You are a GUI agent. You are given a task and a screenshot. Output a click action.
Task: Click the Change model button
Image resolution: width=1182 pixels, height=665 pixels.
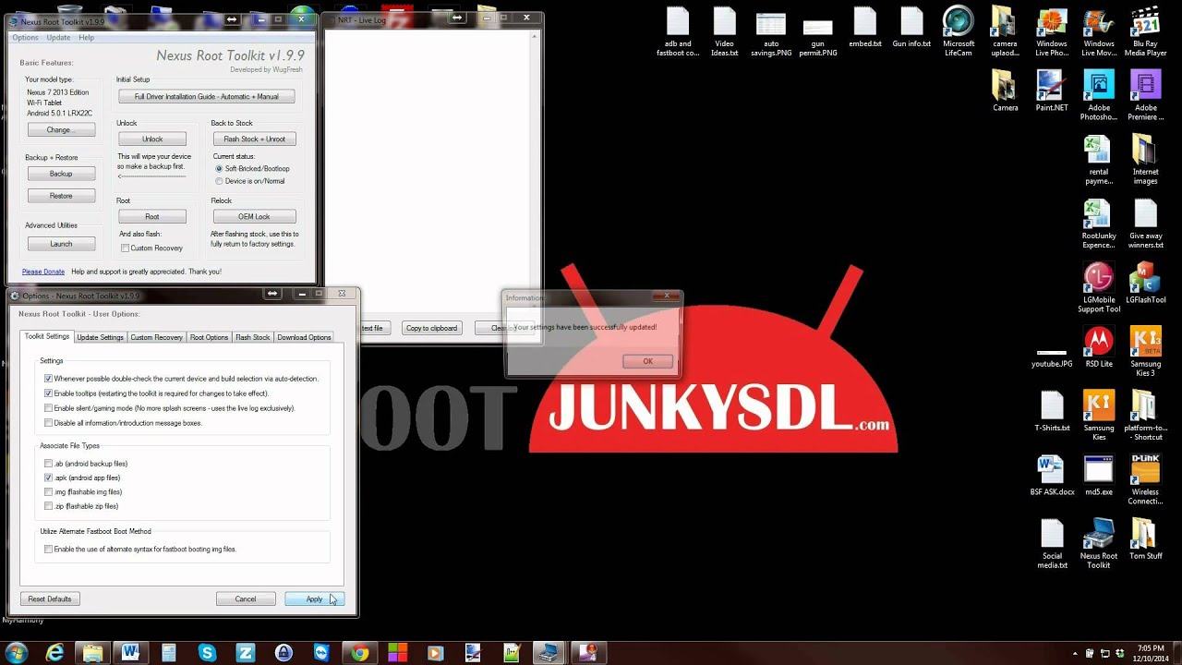(61, 130)
